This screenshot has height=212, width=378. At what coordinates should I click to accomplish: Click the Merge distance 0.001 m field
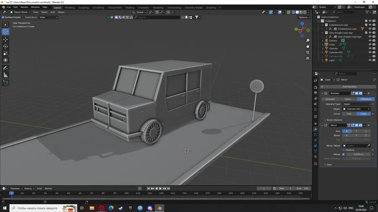pos(358,154)
